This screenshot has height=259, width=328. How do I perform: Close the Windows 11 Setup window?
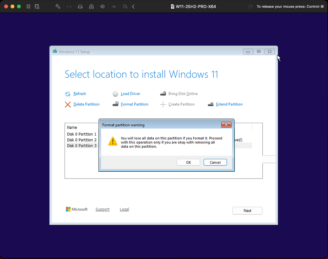click(270, 52)
